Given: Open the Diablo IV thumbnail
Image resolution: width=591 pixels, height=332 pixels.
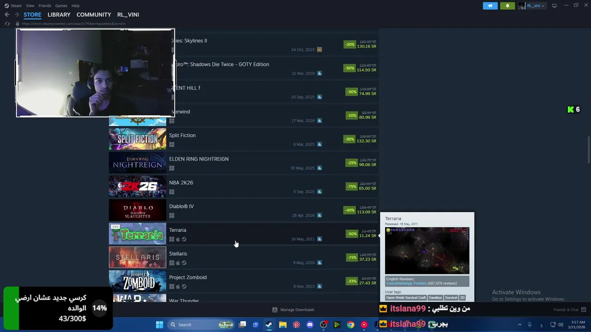Looking at the screenshot, I should coord(138,210).
